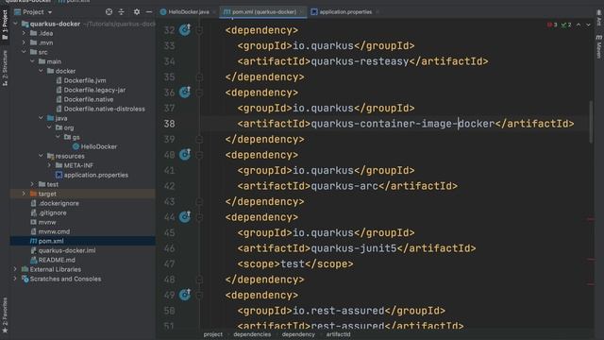Fold dependency block at line 40

click(x=199, y=155)
